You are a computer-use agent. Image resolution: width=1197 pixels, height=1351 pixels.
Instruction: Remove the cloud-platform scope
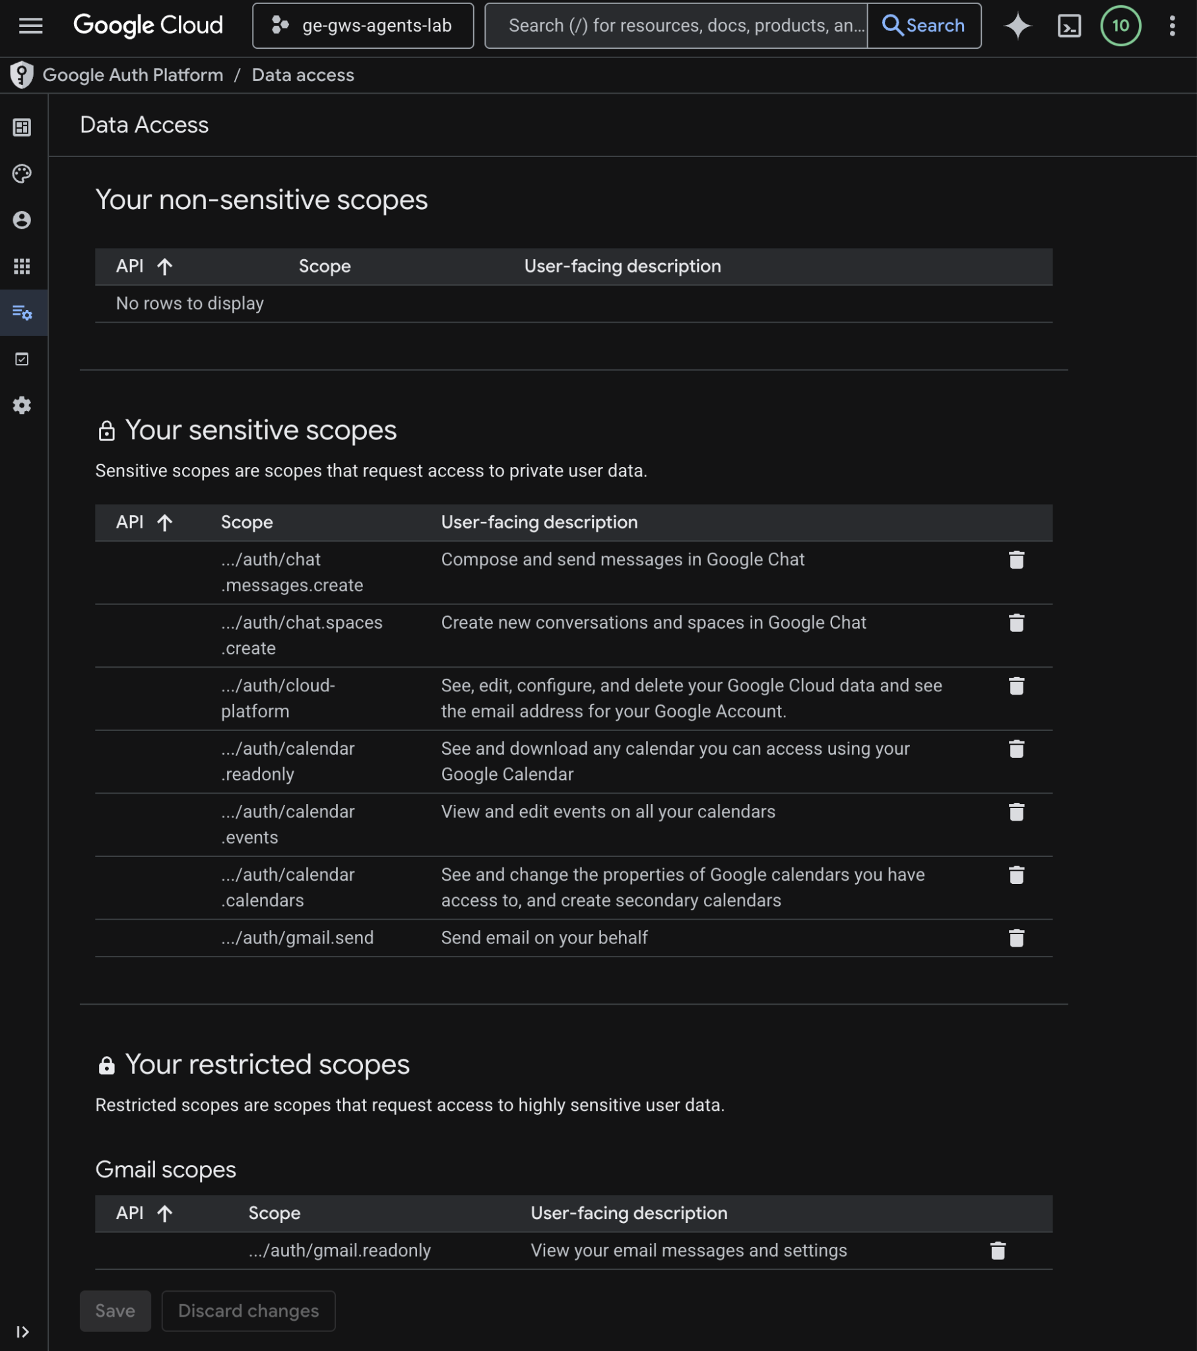1016,686
